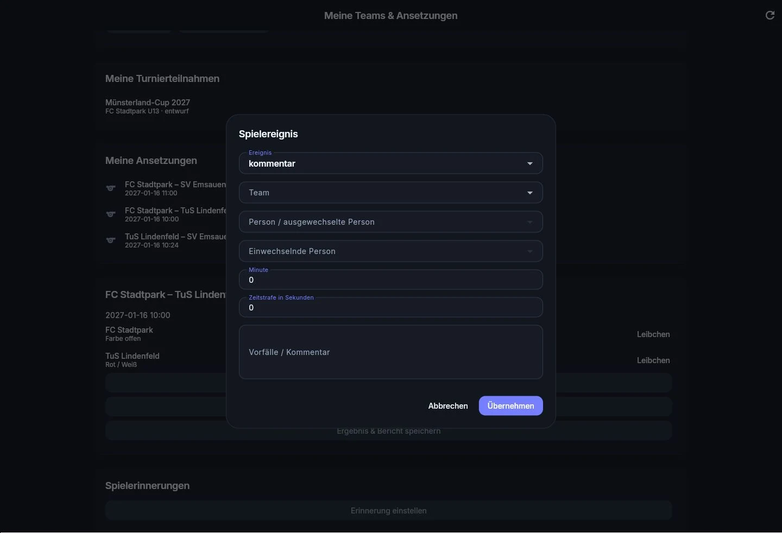Expand the Team dropdown
Viewport: 782px width, 533px height.
[391, 193]
